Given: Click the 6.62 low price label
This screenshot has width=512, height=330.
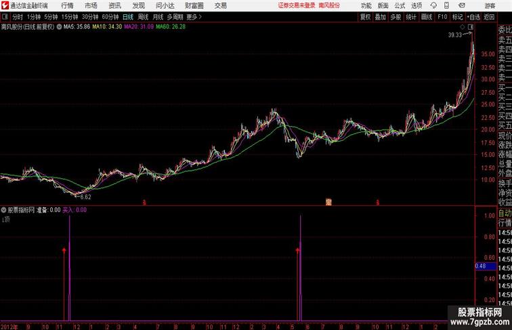Looking at the screenshot, I should (x=85, y=197).
